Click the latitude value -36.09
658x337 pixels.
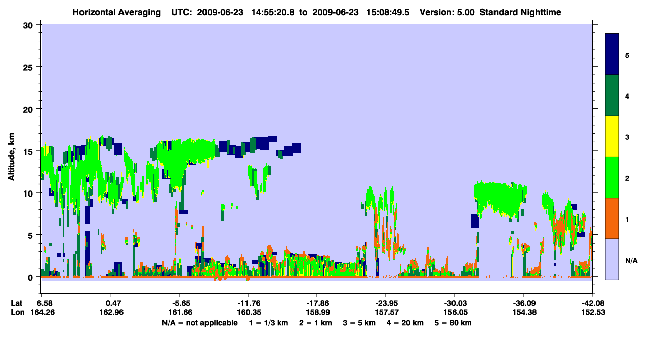(523, 303)
